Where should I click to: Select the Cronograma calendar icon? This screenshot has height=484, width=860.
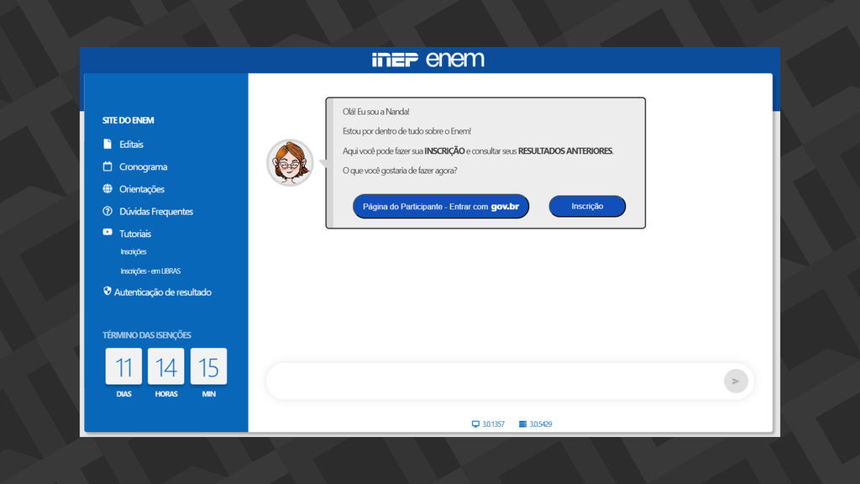(x=107, y=166)
